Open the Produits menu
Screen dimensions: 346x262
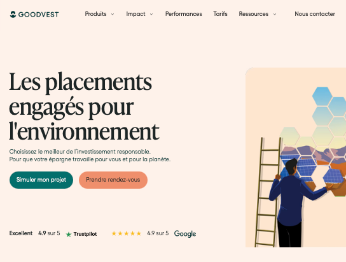[95, 14]
